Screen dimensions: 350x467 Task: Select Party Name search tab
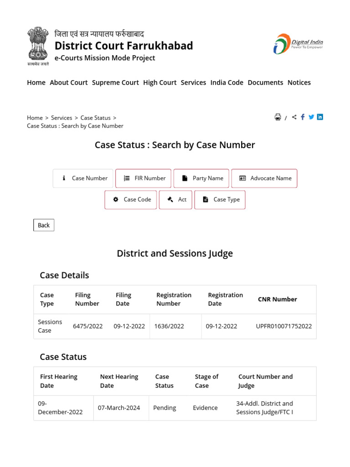201,178
